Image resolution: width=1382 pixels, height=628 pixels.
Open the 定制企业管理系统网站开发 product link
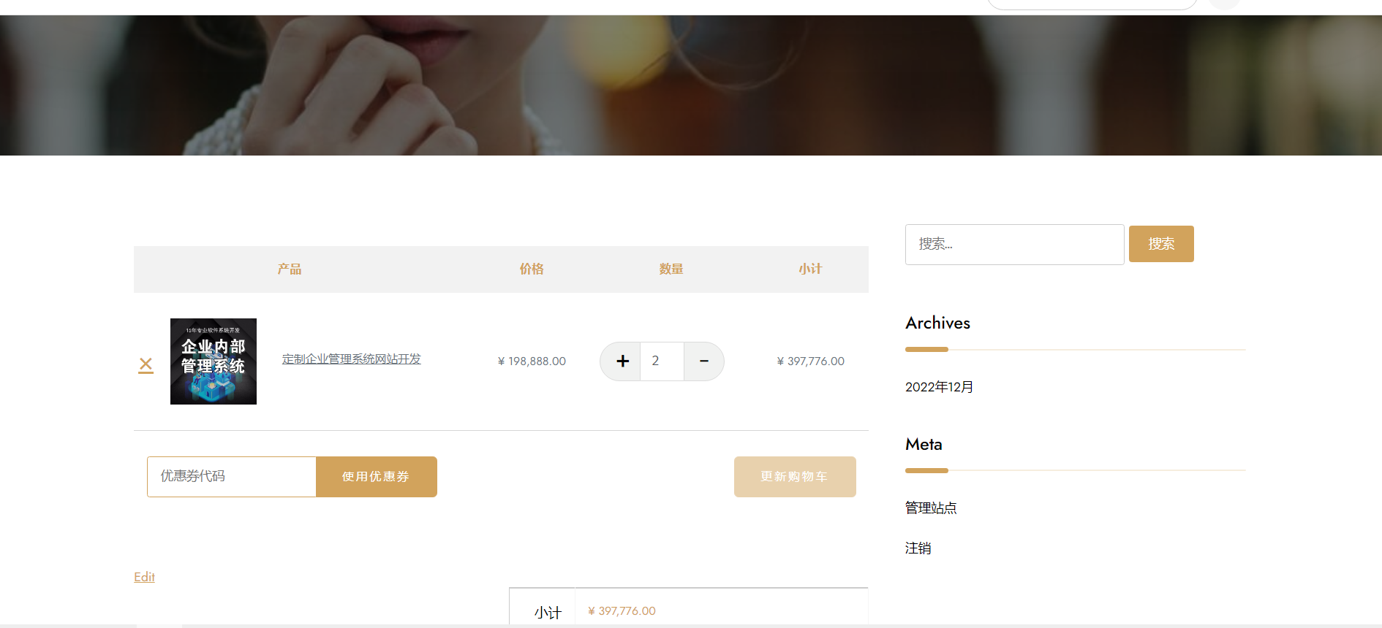351,359
